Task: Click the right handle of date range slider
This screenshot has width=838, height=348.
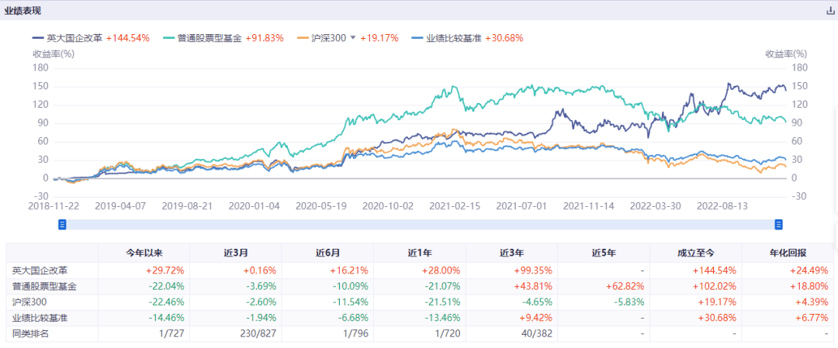Action: pos(778,224)
